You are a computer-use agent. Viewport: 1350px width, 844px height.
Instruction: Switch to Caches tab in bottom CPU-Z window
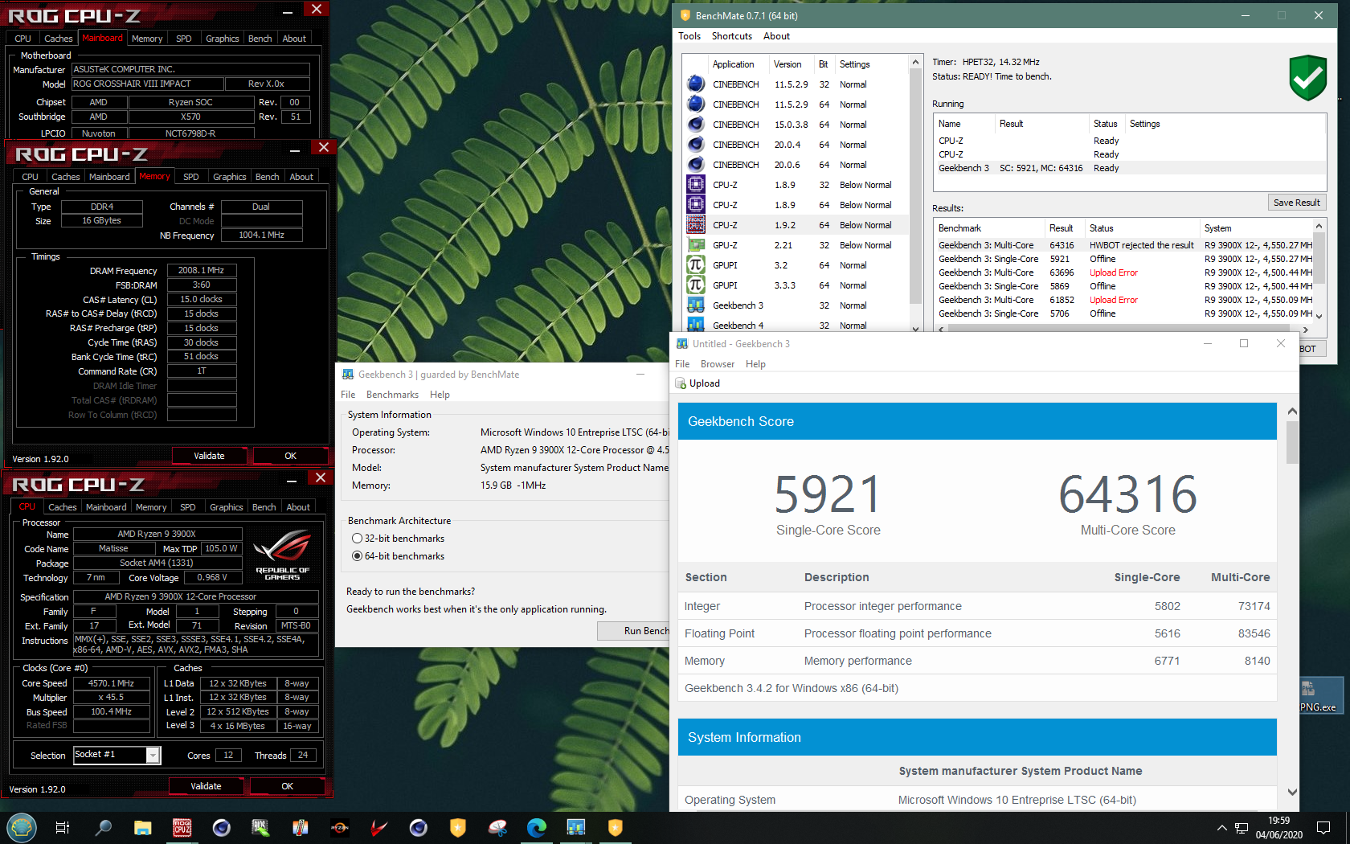coord(62,507)
